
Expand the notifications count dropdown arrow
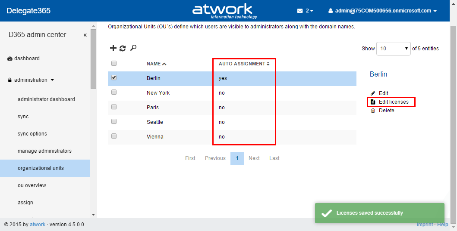pos(312,11)
